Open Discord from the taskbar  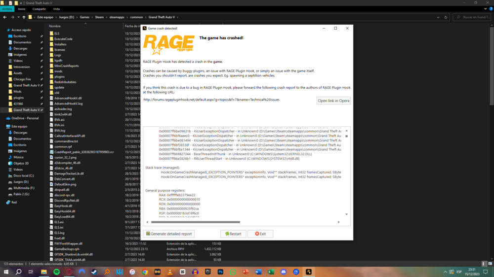pyautogui.click(x=284, y=272)
